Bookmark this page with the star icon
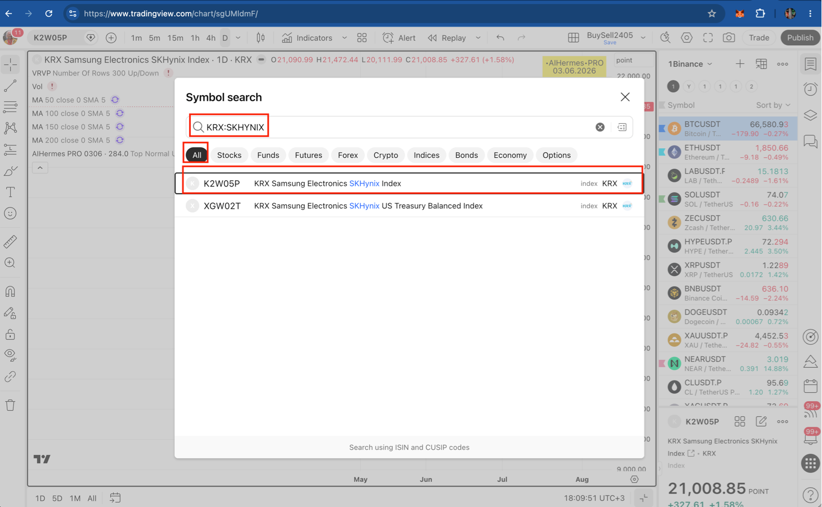The width and height of the screenshot is (822, 507). click(712, 13)
